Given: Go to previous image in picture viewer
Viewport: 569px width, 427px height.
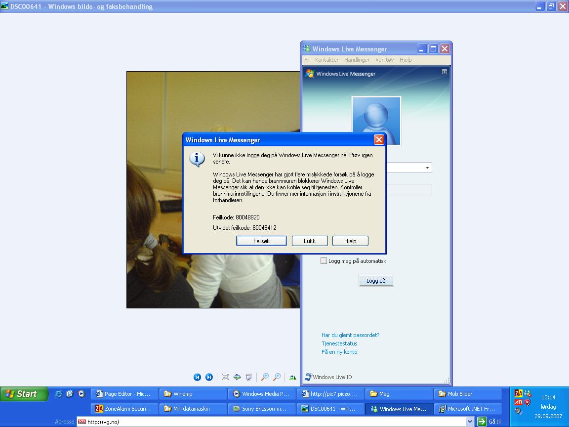Looking at the screenshot, I should tap(197, 377).
